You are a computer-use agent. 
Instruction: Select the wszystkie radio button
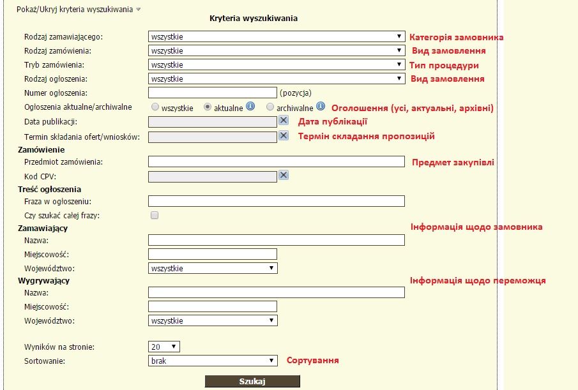point(155,107)
